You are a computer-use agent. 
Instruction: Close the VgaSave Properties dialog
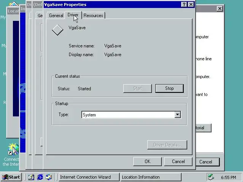[x=191, y=4]
